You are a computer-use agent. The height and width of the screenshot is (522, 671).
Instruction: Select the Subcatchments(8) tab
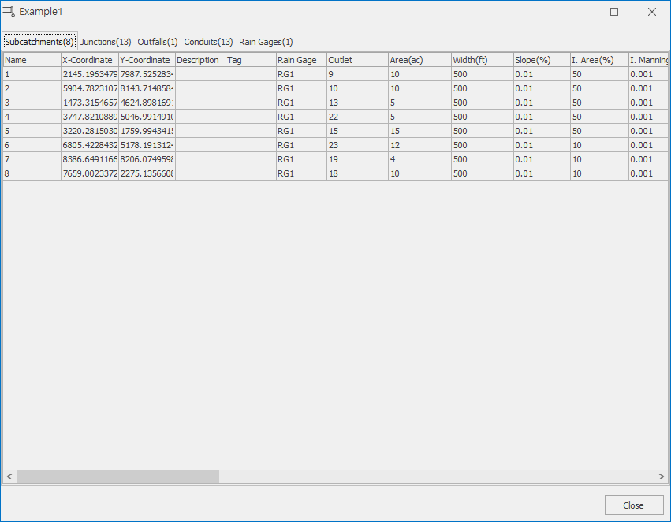[x=39, y=42]
